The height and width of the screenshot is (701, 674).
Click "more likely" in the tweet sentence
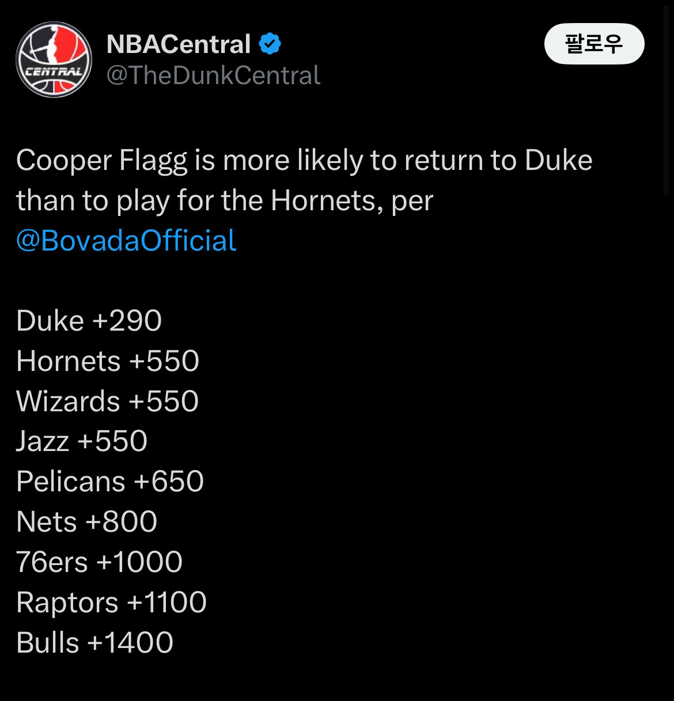[x=293, y=160]
